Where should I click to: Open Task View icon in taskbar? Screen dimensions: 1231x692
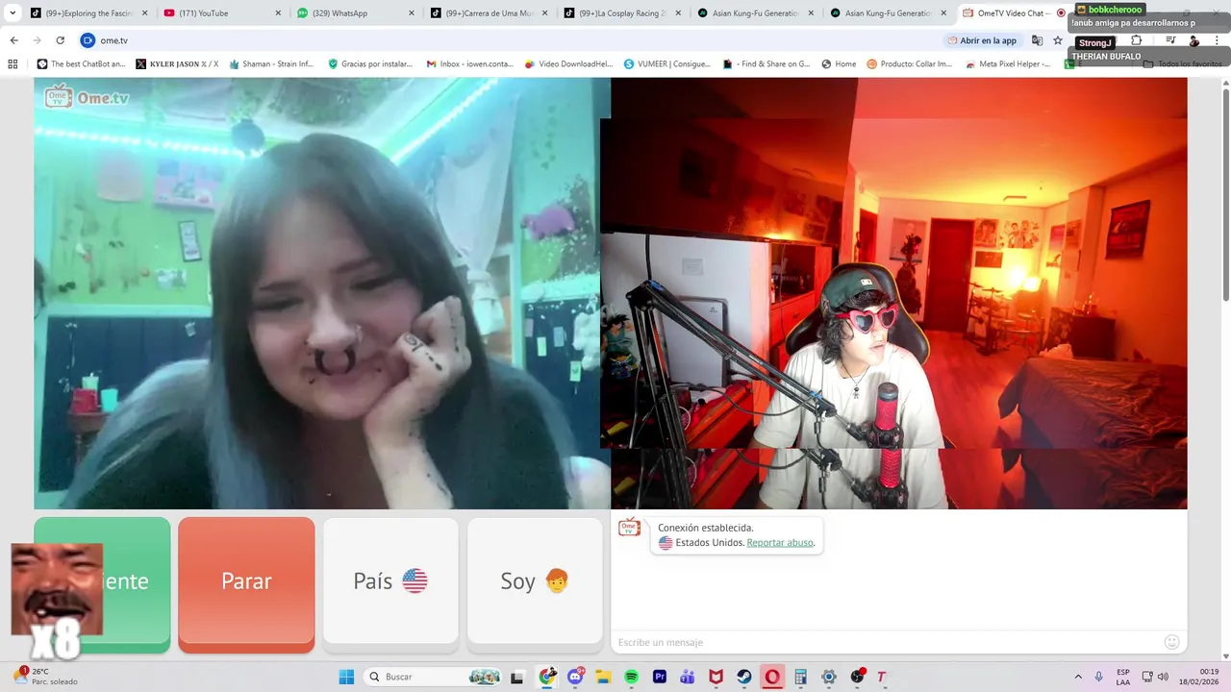click(517, 677)
